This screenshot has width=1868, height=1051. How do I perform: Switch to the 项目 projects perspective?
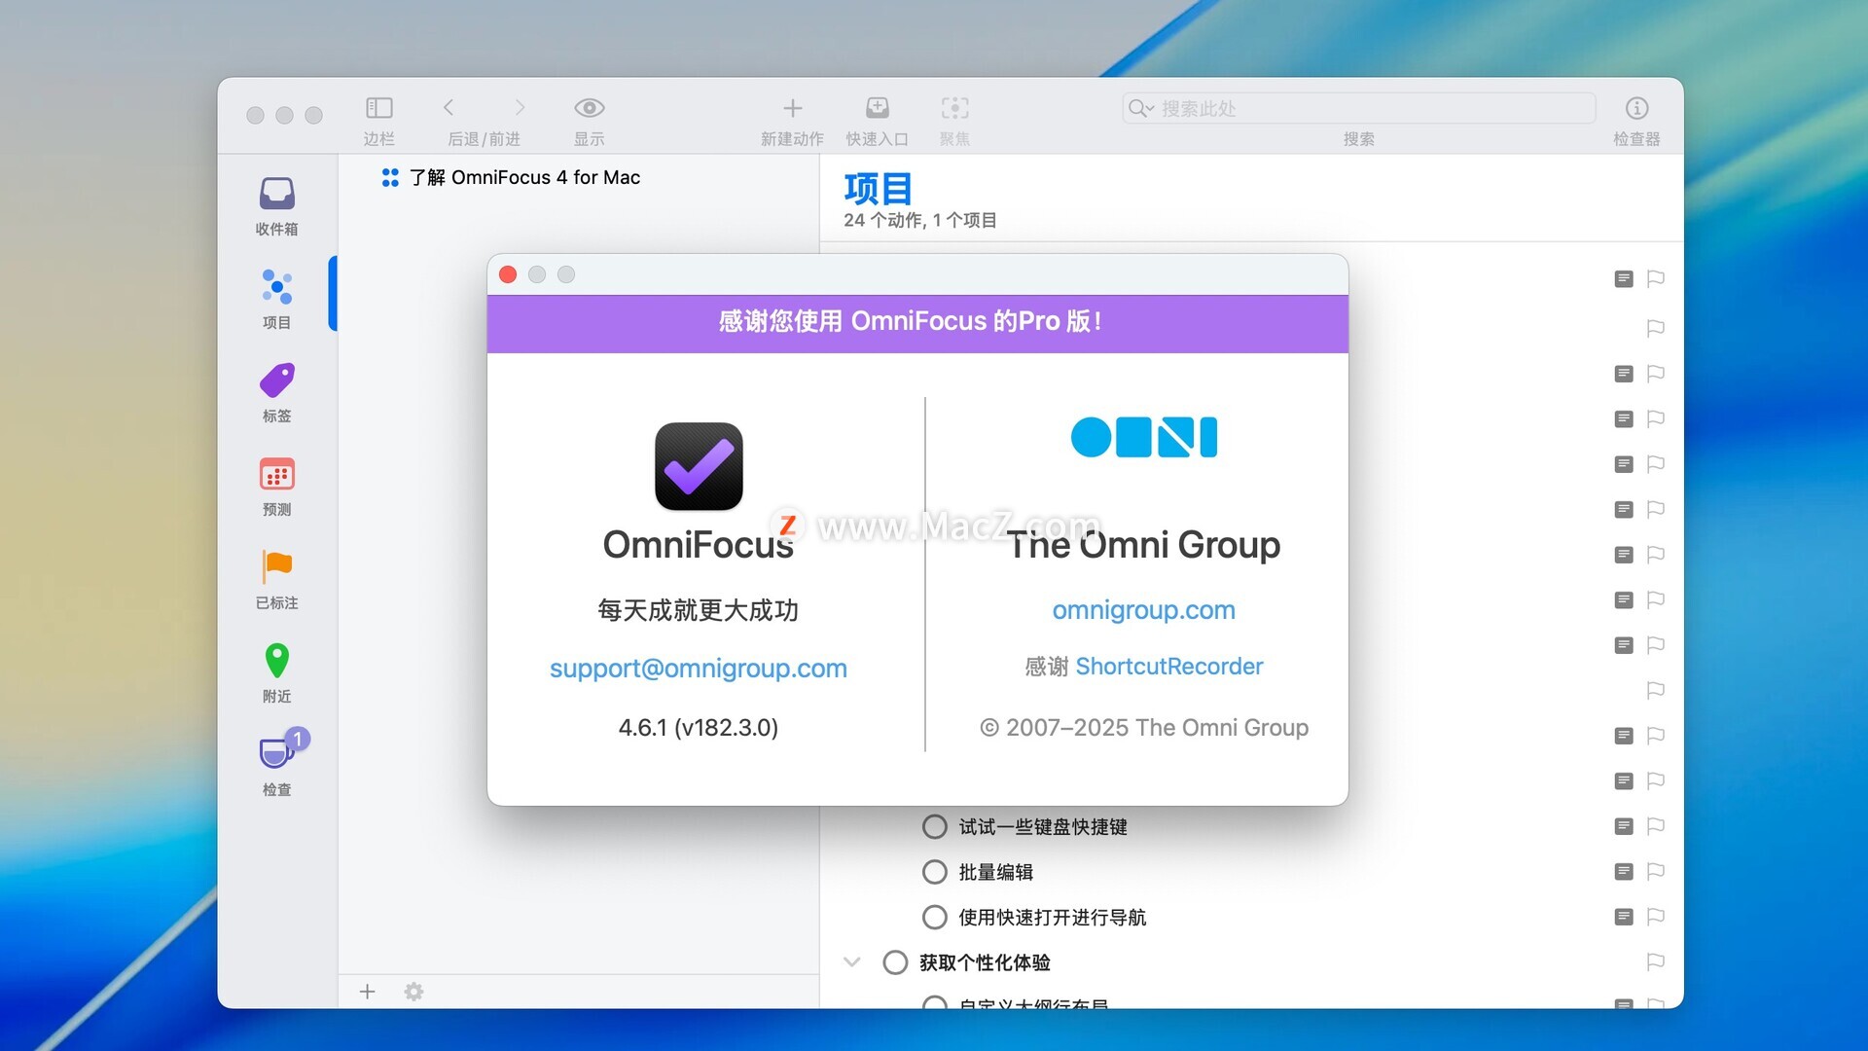(276, 299)
